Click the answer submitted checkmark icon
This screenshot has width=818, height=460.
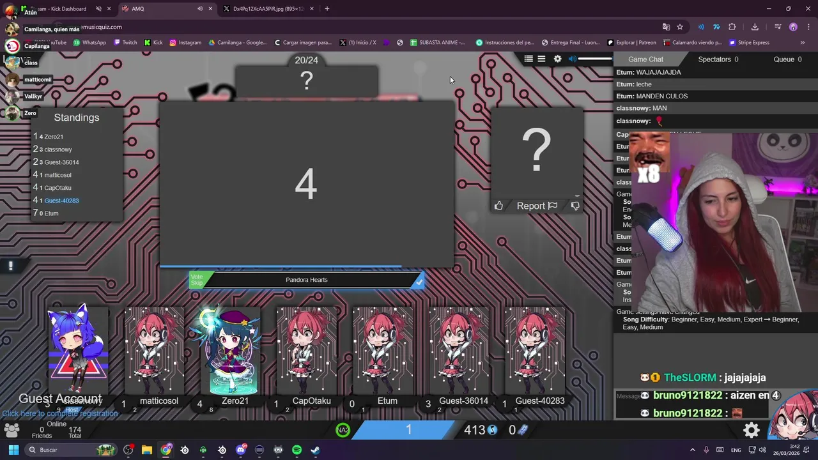pyautogui.click(x=419, y=280)
